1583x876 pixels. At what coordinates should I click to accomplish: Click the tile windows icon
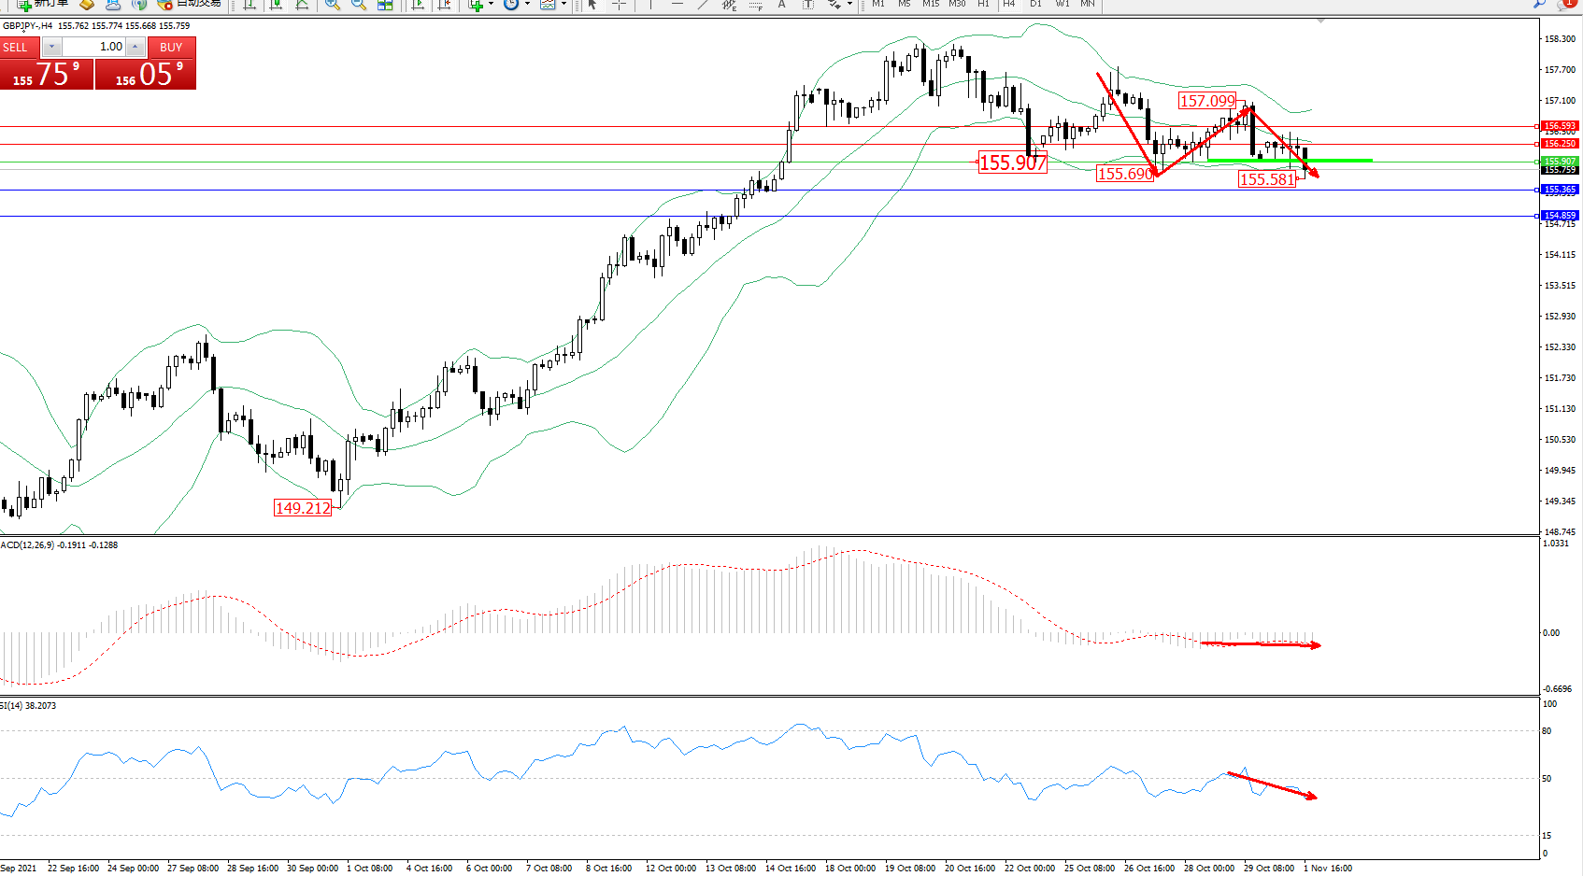[x=384, y=5]
